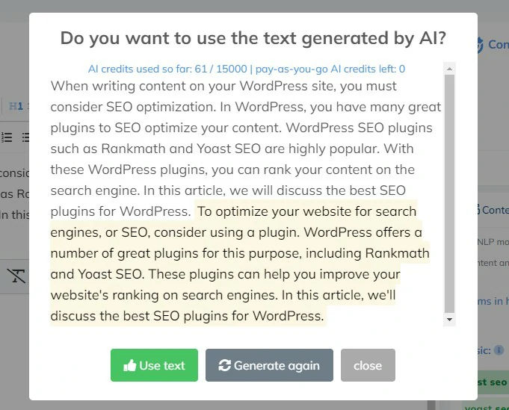The image size is (509, 410).
Task: Toggle the numbered list icon
Action: (7, 137)
